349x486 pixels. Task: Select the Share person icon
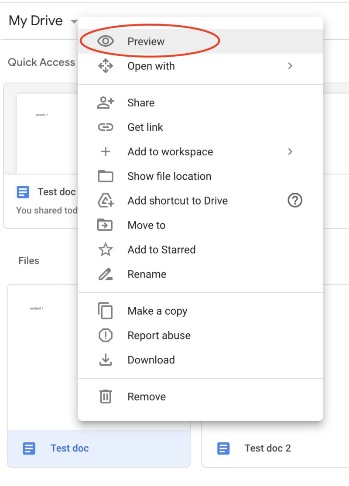[105, 103]
